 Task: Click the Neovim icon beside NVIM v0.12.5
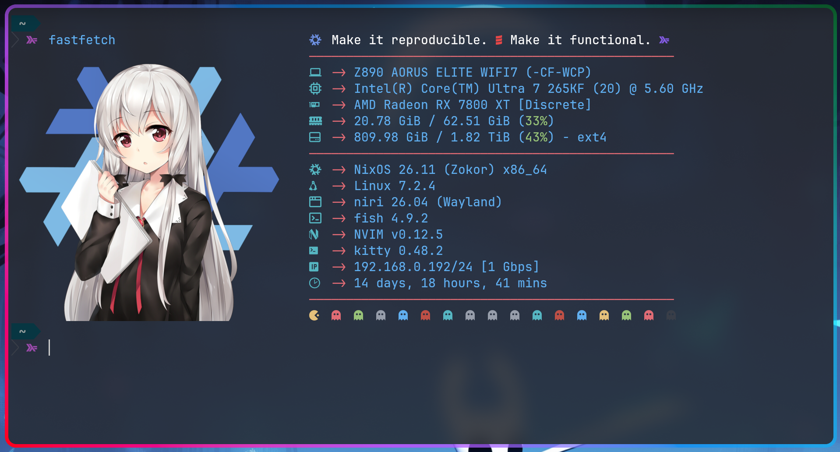tap(314, 234)
